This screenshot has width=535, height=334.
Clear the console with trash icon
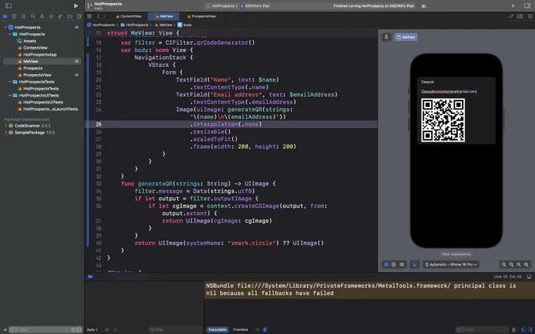pyautogui.click(x=514, y=329)
